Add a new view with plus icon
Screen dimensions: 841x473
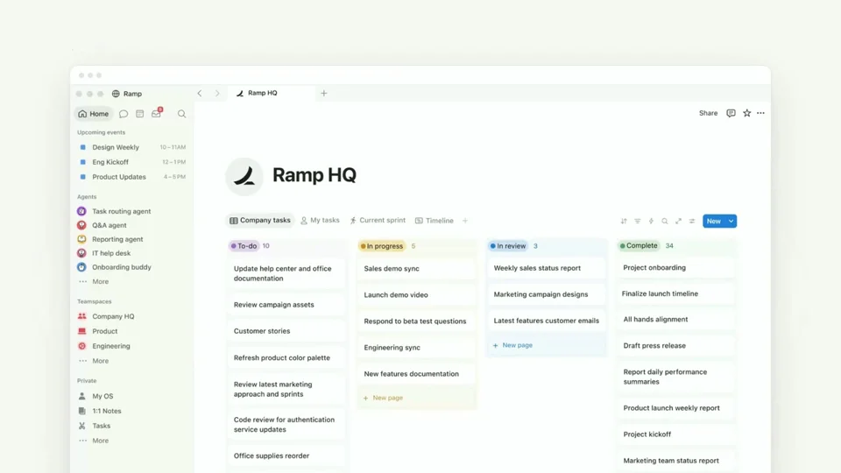tap(465, 221)
